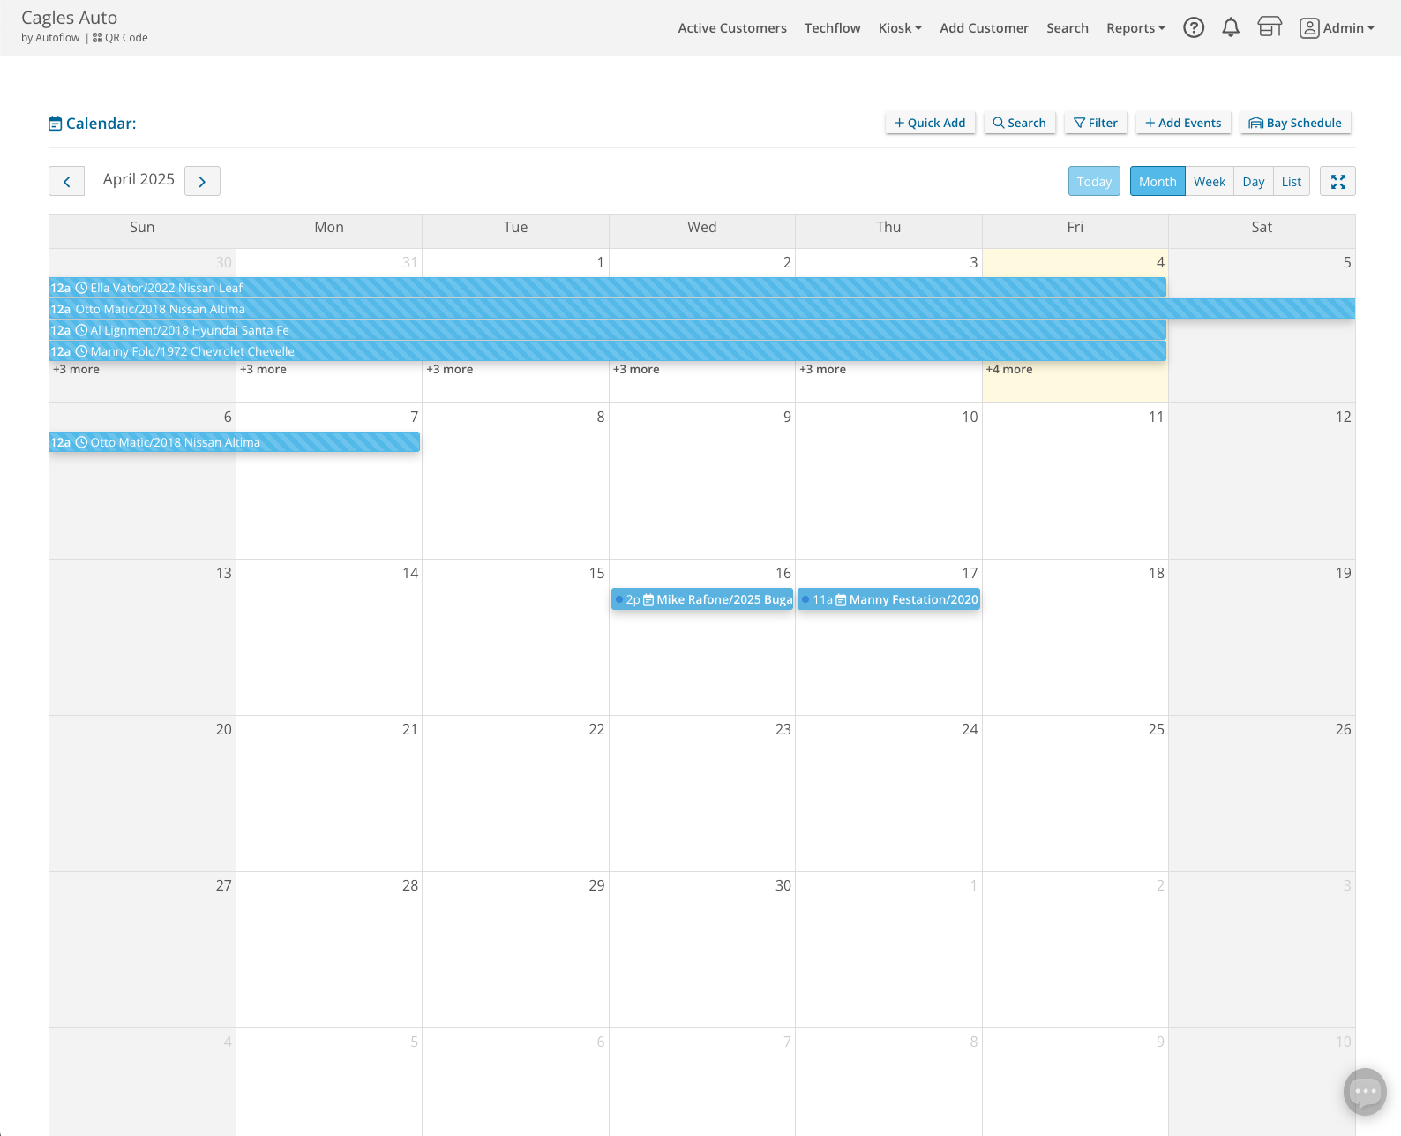Switch to Week view
The height and width of the screenshot is (1136, 1401).
click(1209, 182)
